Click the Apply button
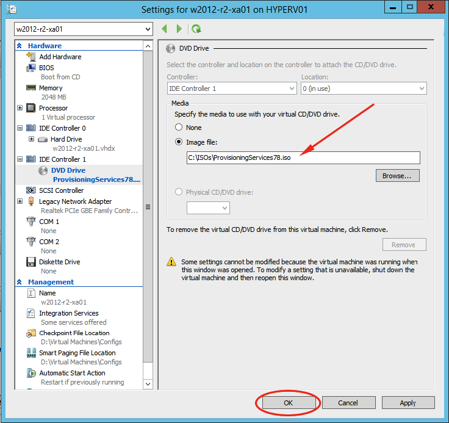Image resolution: width=449 pixels, height=423 pixels. (x=408, y=403)
